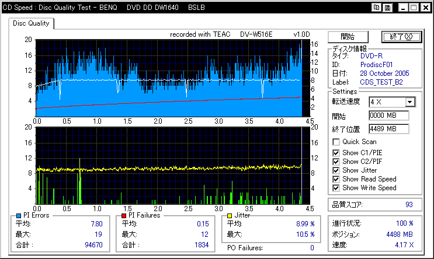Click the copy-to-clipboard icon in title bar
This screenshot has width=434, height=259.
pos(376,8)
